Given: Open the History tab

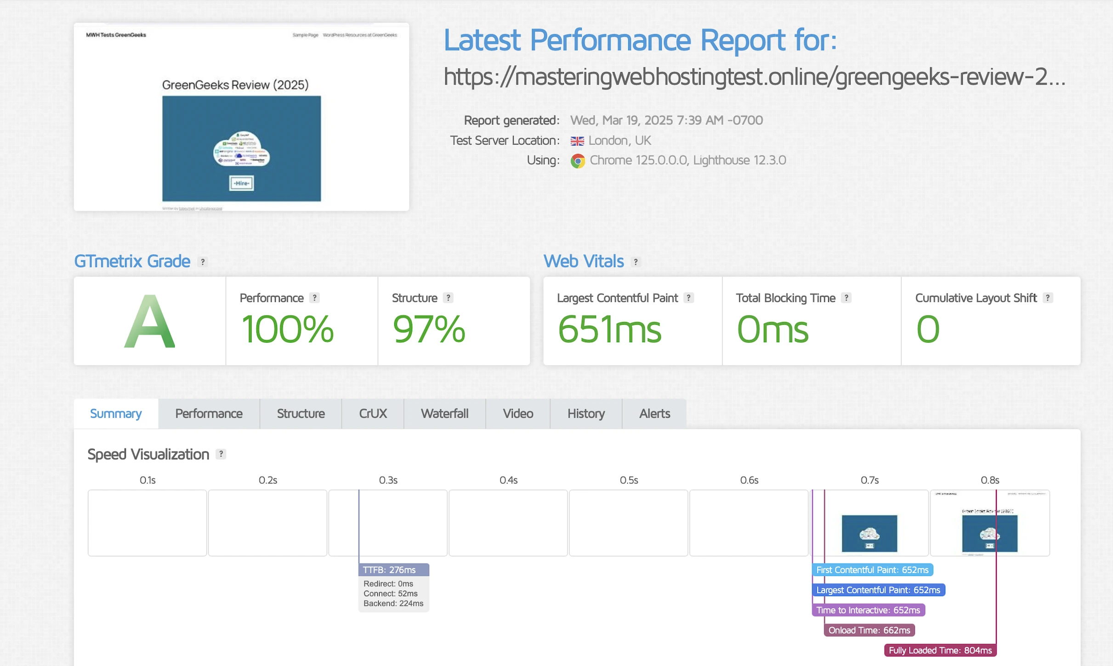Looking at the screenshot, I should pos(586,413).
